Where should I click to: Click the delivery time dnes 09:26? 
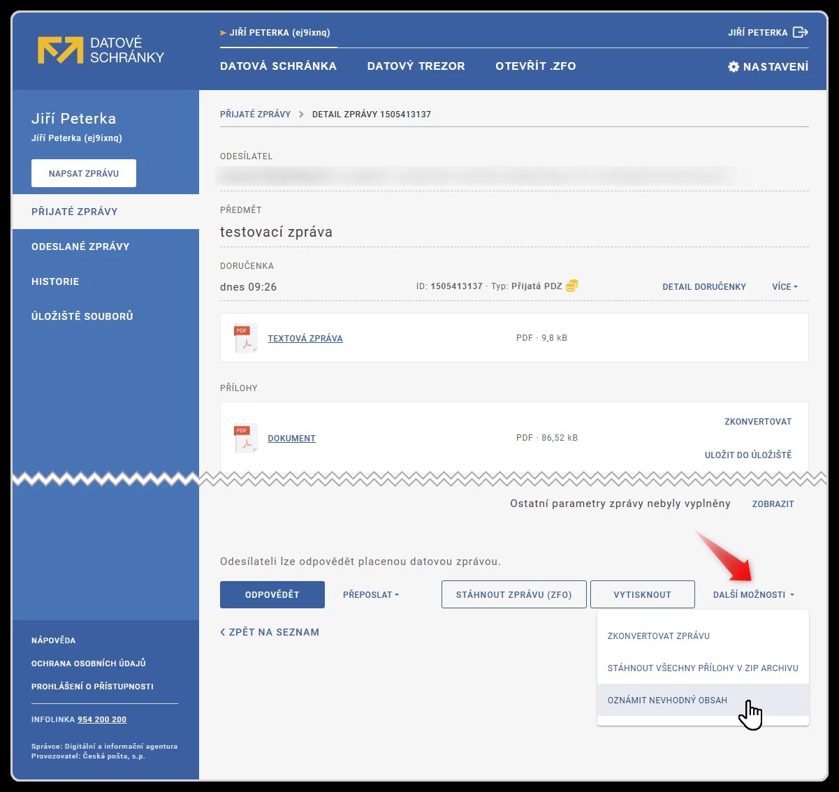point(248,287)
